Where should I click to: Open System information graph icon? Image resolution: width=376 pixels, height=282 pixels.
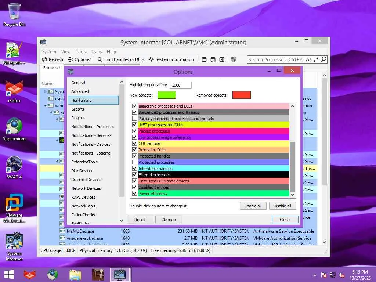pyautogui.click(x=151, y=59)
